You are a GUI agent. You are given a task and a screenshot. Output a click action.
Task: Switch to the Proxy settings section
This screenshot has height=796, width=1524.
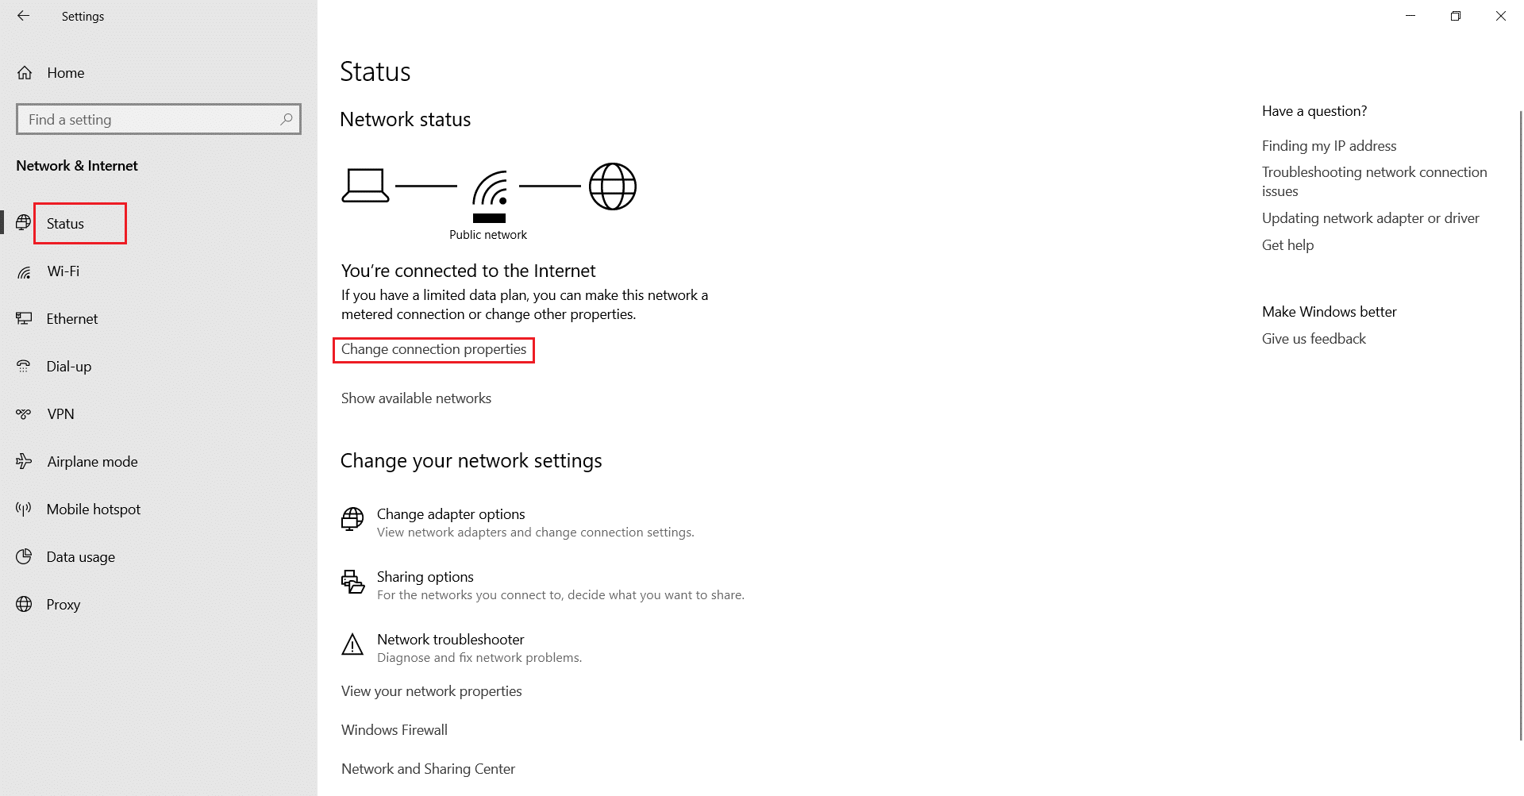tap(62, 604)
